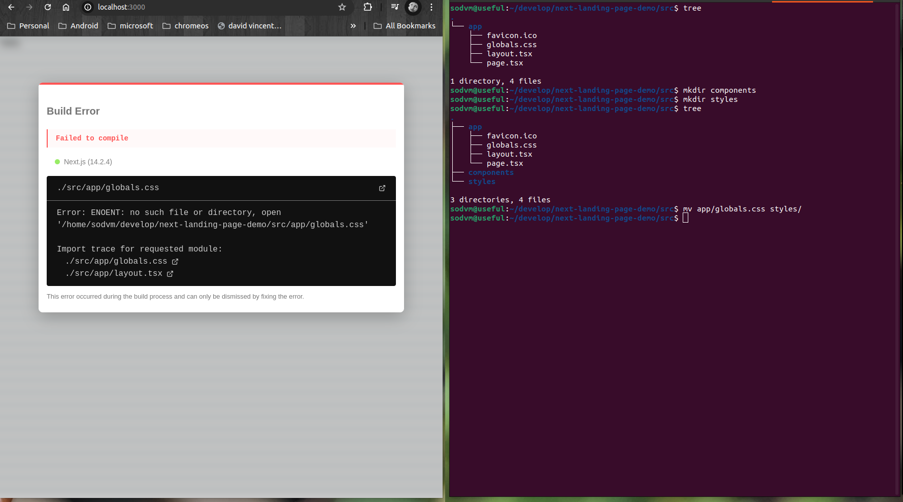The image size is (903, 502).
Task: Open the chromeos bookmarks folder
Action: click(185, 26)
